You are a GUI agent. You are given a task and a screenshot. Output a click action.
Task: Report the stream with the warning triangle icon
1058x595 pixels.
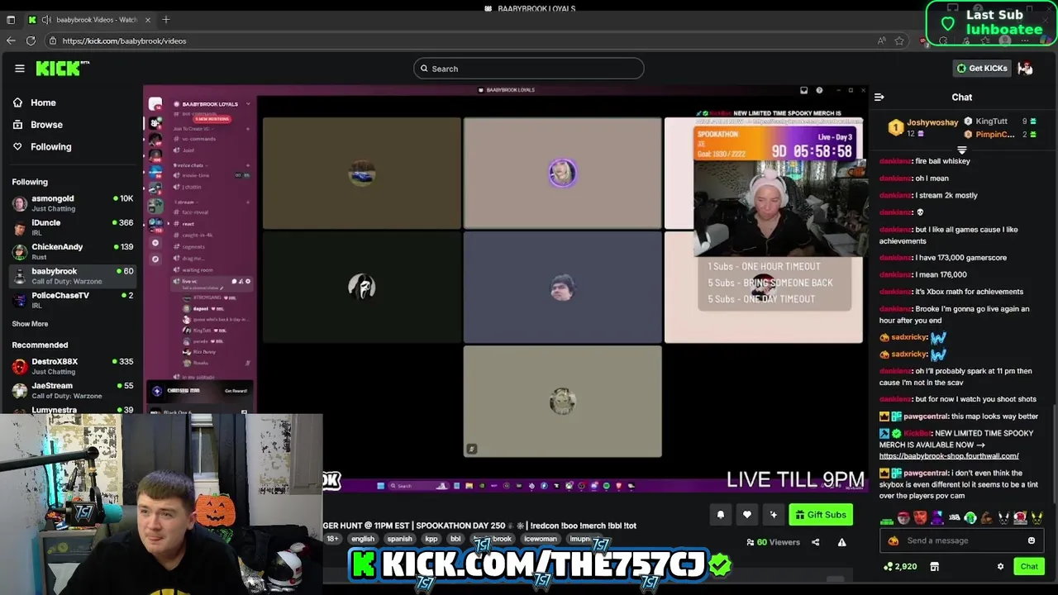coord(841,542)
